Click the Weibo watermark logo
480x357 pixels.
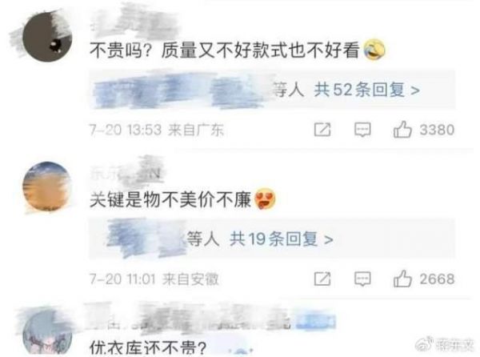click(x=425, y=343)
